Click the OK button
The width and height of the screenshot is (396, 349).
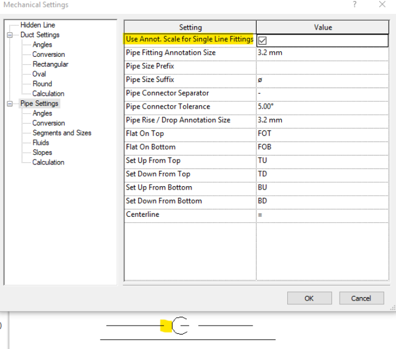coord(310,298)
